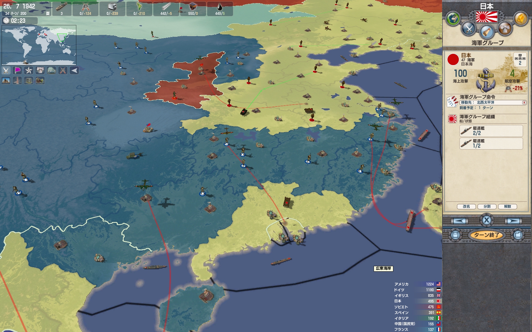Select イギリス in the score ranking
The image size is (532, 332).
pos(417,296)
